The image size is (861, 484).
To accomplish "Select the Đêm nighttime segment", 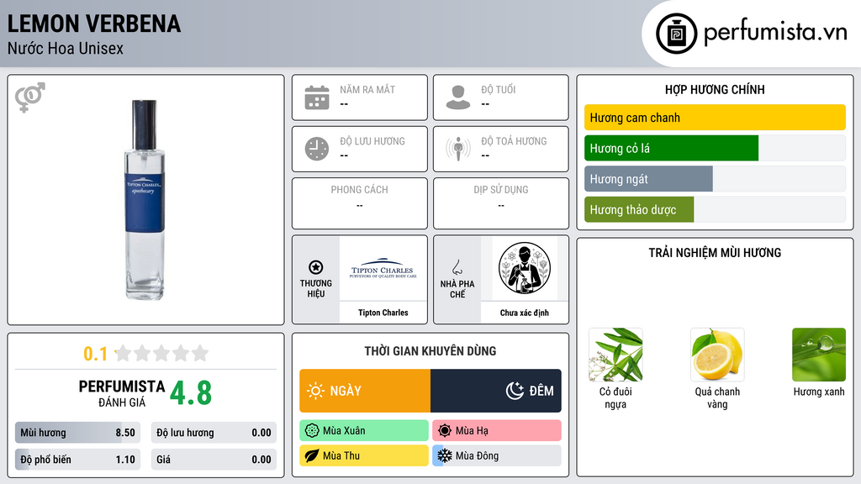I will coord(496,391).
